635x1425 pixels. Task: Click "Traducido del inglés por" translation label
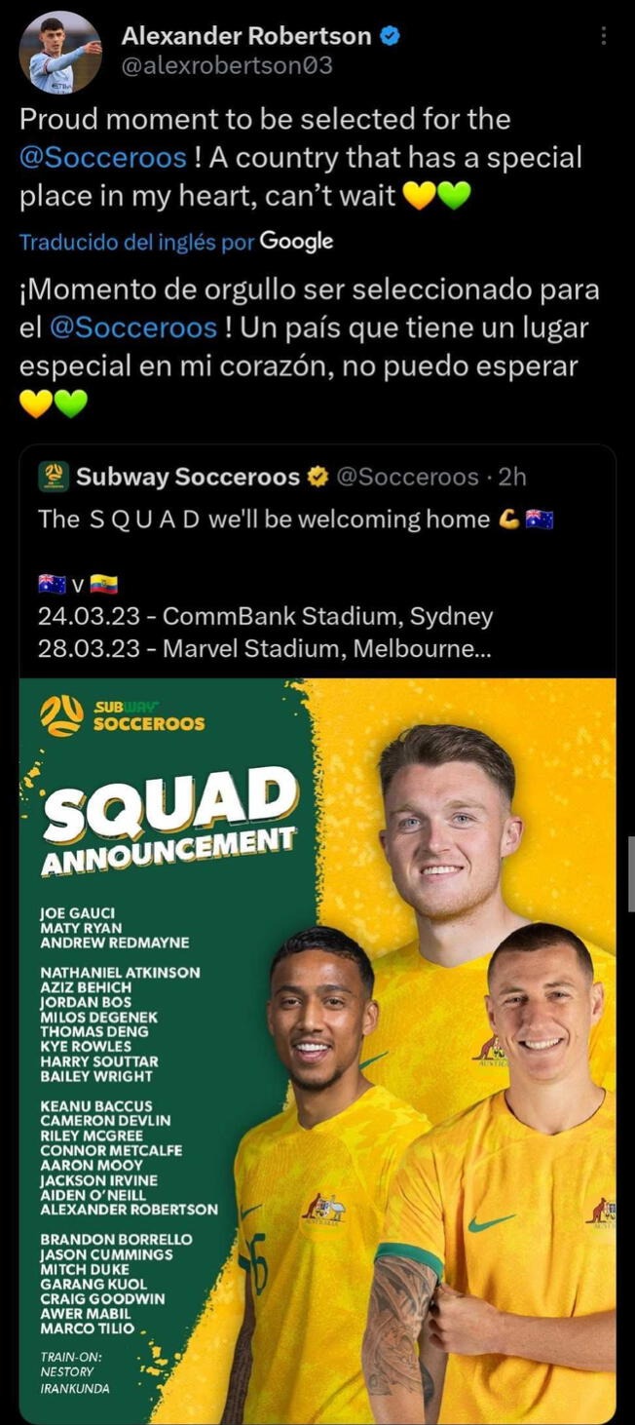point(136,242)
